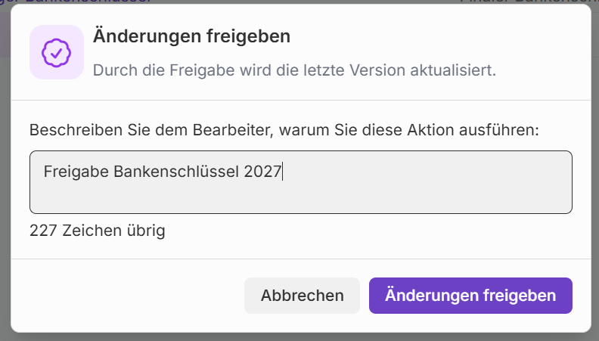Screen dimensions: 599x341
Task: Click the word "Freigabe" inside the text area
Action: point(76,172)
